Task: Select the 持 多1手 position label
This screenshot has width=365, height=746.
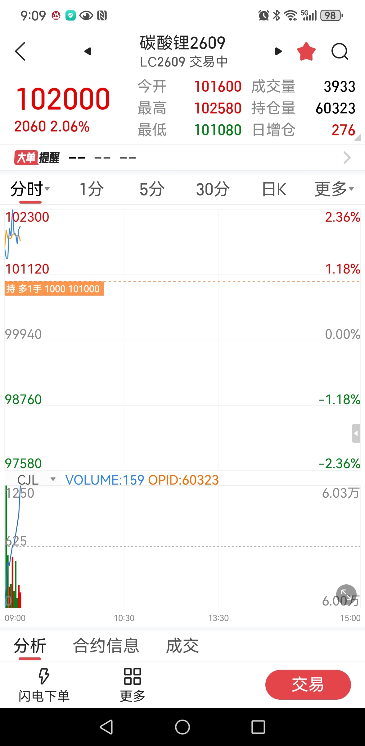Action: [54, 289]
